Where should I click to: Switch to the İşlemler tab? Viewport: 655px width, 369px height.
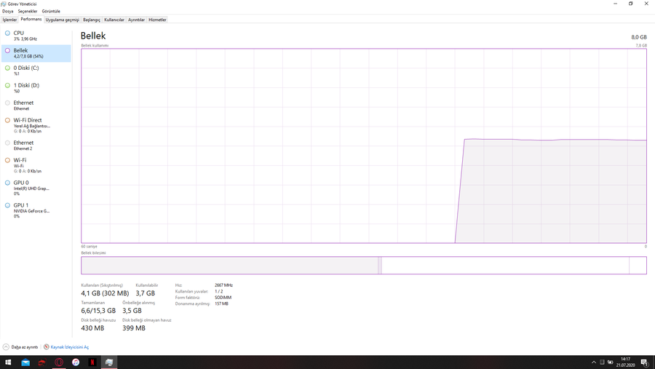pyautogui.click(x=9, y=20)
